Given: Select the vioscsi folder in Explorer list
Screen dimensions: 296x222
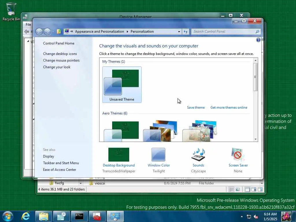Looking at the screenshot, I should coord(100,183).
